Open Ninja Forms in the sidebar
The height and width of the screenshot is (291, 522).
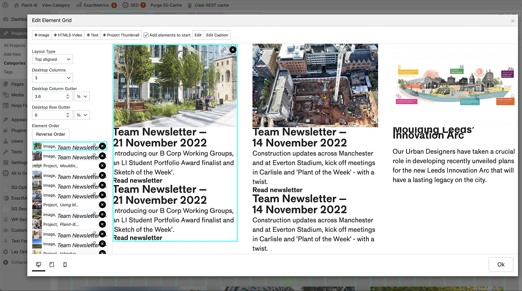click(17, 106)
